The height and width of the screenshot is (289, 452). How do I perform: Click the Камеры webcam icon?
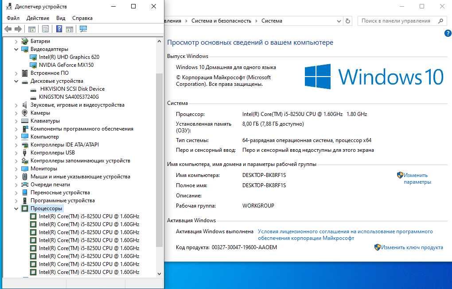tap(25, 113)
